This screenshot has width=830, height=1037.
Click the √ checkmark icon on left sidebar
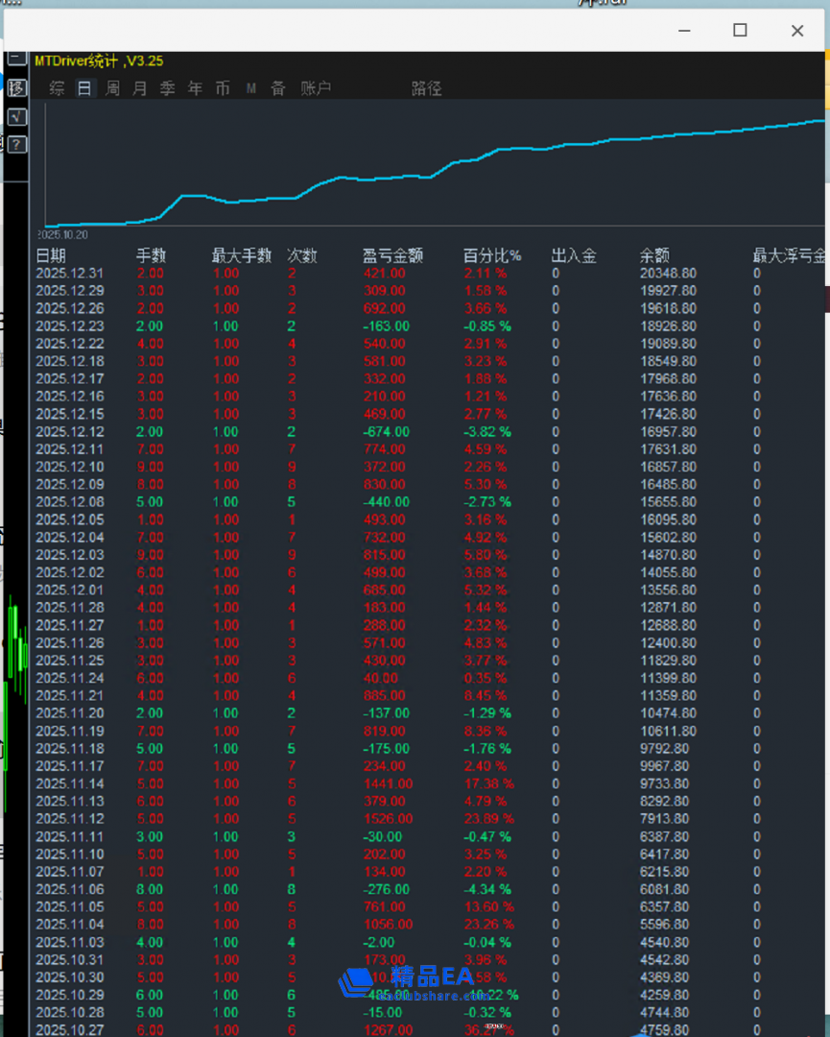(16, 116)
